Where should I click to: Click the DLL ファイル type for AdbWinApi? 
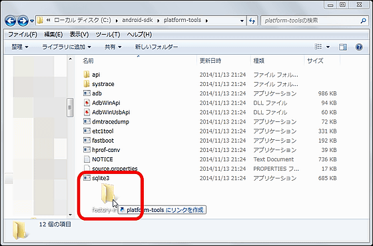tap(270, 103)
